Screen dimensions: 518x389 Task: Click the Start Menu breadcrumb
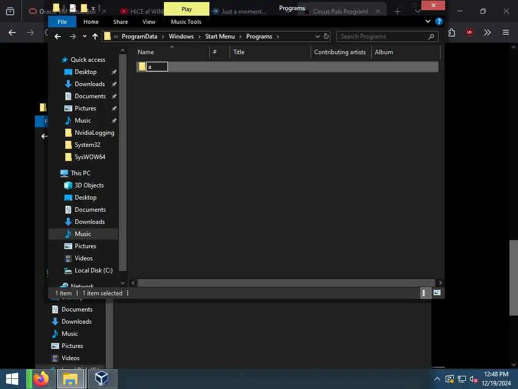220,36
